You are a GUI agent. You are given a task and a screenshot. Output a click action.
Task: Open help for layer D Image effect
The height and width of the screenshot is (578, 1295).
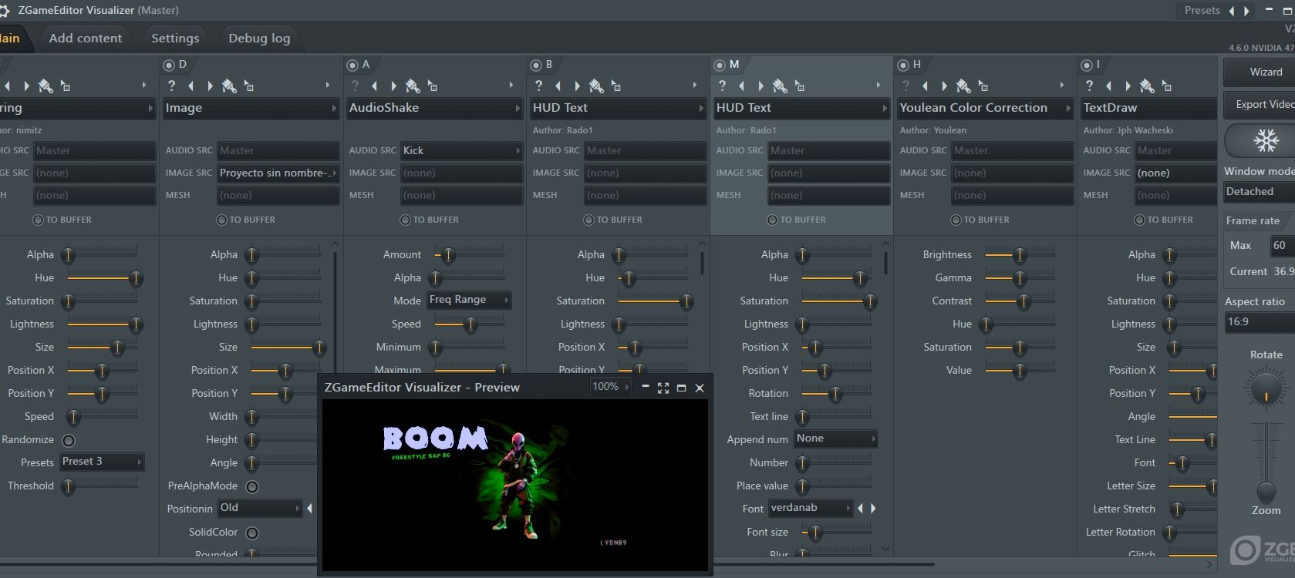click(171, 86)
